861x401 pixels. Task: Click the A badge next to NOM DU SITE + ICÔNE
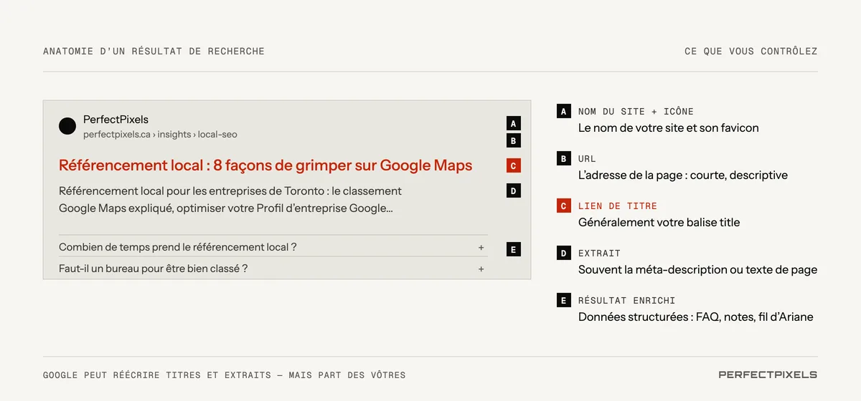click(x=563, y=111)
